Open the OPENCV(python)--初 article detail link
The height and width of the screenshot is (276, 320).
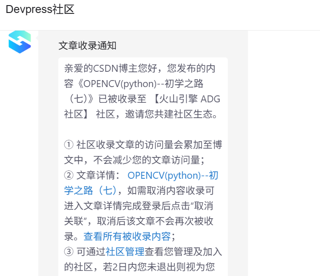click(x=173, y=176)
